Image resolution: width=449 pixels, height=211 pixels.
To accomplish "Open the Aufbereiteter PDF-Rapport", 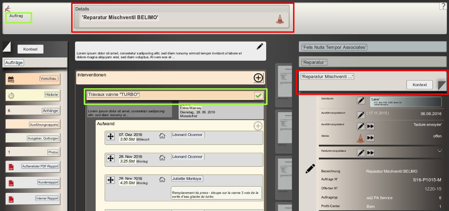I will tap(33, 166).
